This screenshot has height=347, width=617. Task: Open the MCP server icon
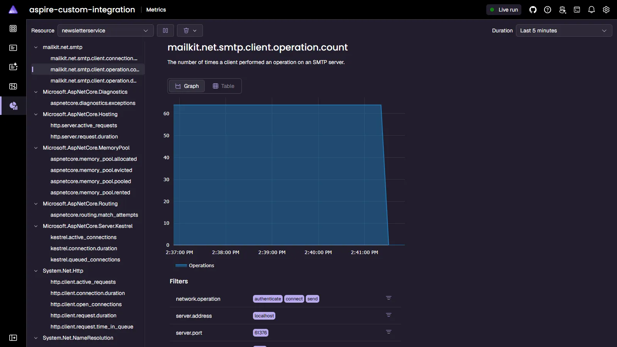click(x=562, y=10)
